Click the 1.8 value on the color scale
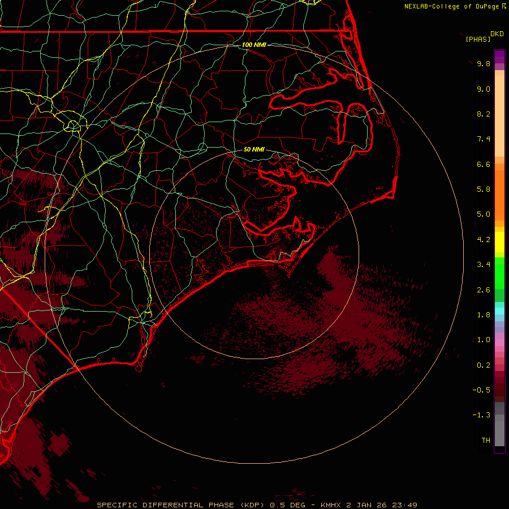Image resolution: width=509 pixels, height=509 pixels. click(x=484, y=315)
